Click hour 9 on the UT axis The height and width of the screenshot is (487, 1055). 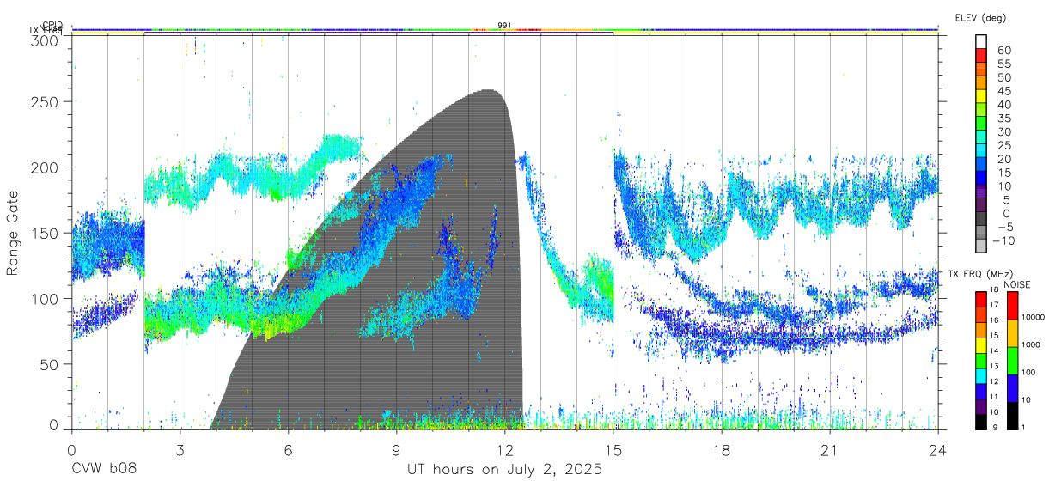pyautogui.click(x=397, y=449)
